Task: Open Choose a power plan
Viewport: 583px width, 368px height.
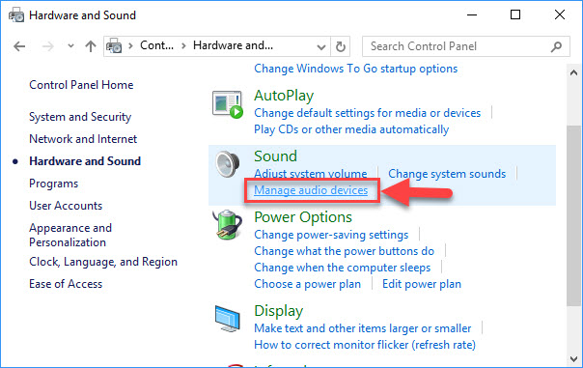Action: click(x=308, y=284)
